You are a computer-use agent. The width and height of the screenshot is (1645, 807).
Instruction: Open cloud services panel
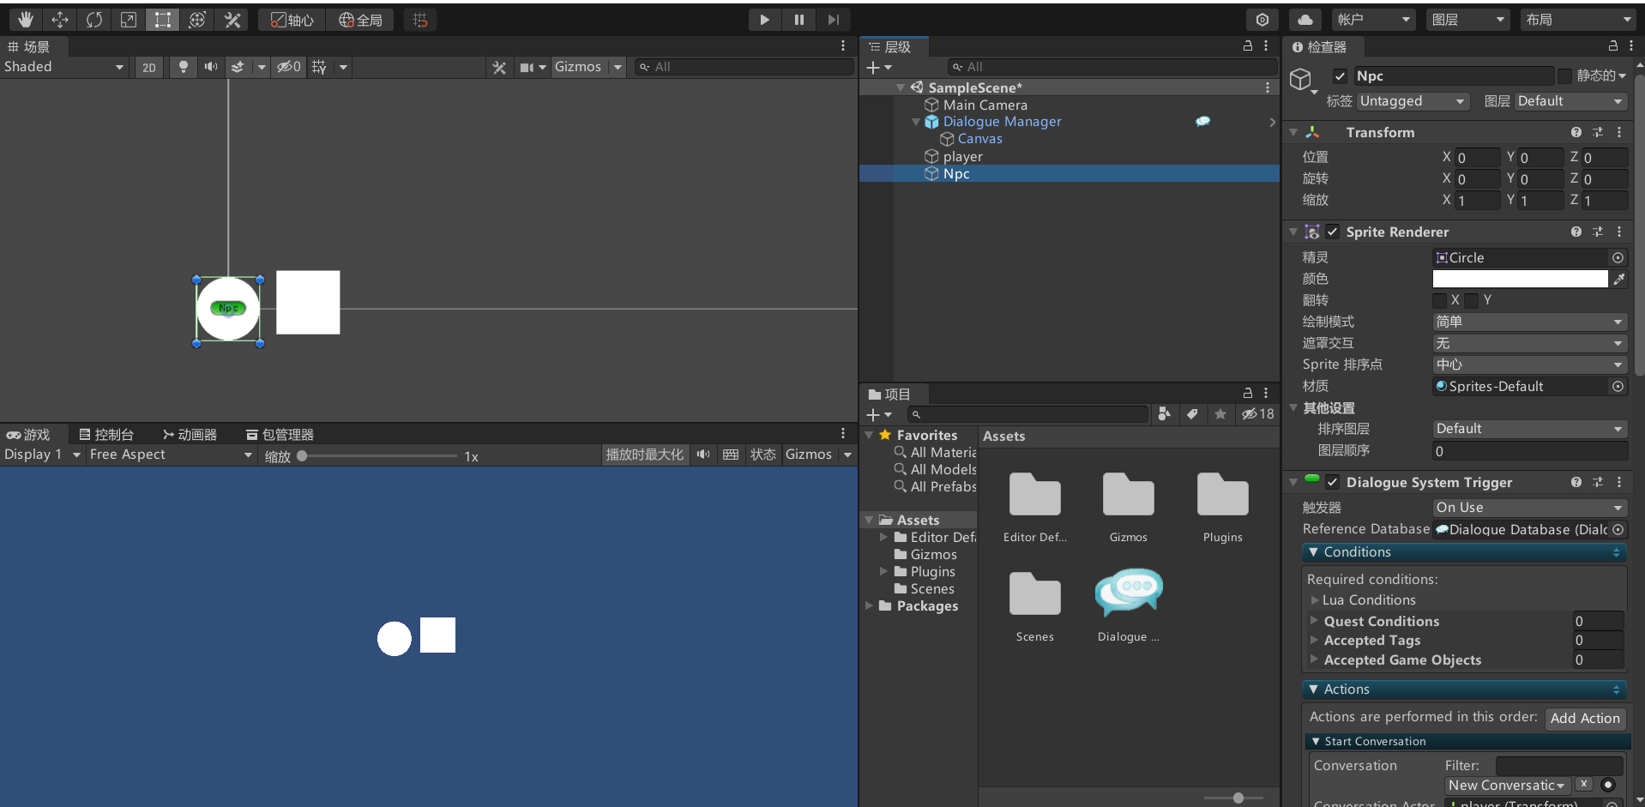click(x=1305, y=20)
